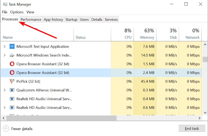Click the horizontal scrollbar thumb
The image size is (208, 136).
(61, 118)
